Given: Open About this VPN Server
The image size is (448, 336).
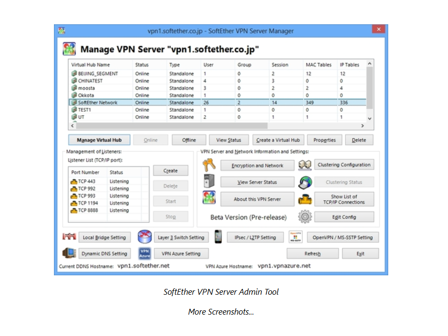Looking at the screenshot, I should tap(257, 199).
